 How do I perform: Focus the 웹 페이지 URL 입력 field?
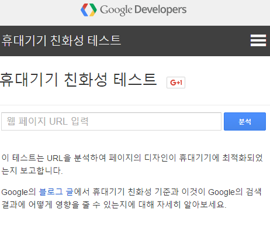pyautogui.click(x=111, y=121)
